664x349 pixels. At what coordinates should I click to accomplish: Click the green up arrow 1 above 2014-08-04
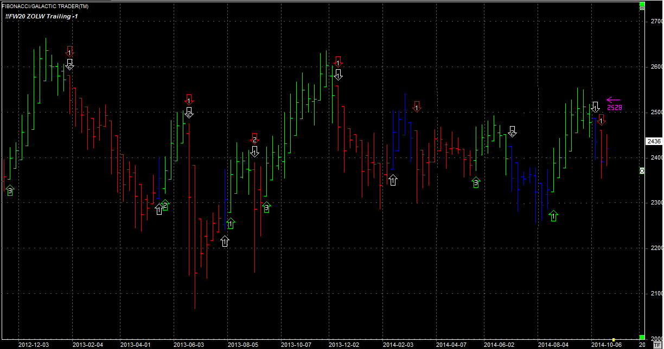tap(553, 216)
